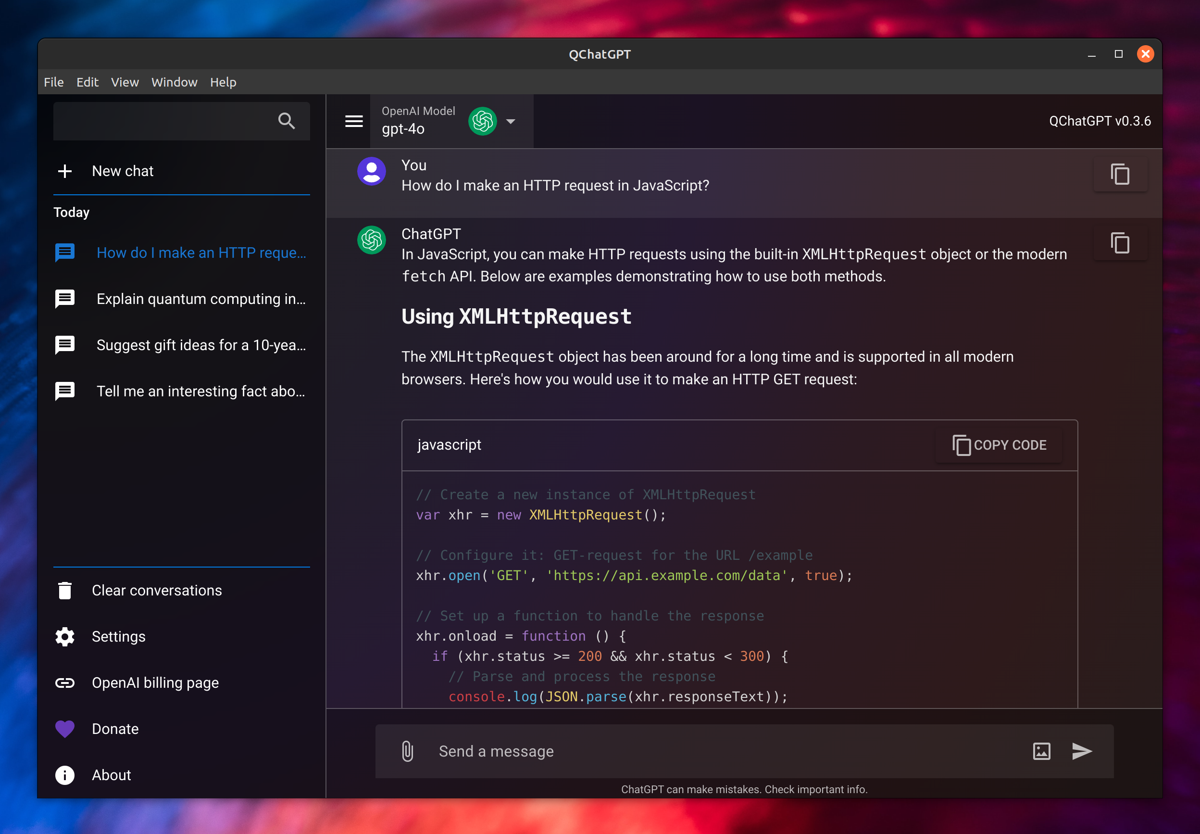
Task: Click the Clear conversations trash icon
Action: click(65, 591)
